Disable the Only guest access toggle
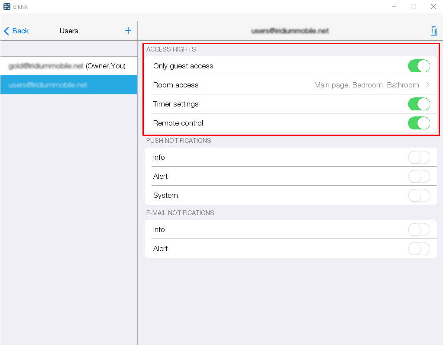Viewport: 443px width, 345px height. pos(419,66)
